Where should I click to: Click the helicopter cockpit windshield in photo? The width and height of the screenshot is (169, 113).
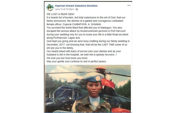tap(64, 92)
